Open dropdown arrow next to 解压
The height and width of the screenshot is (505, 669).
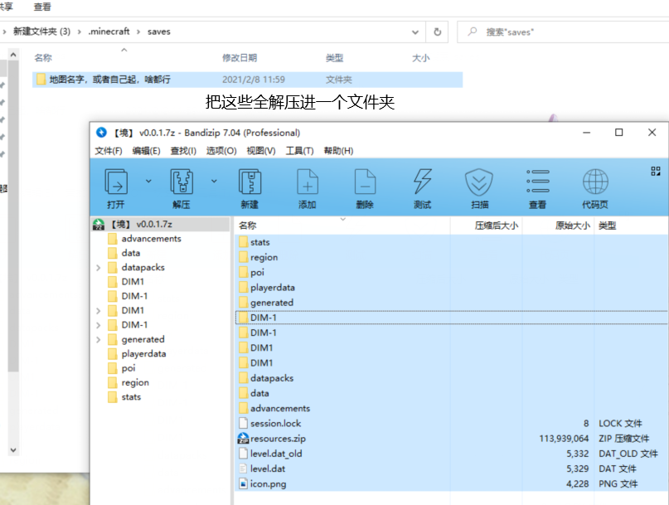point(214,180)
